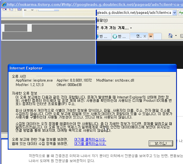Click second 여기를 클릭하십시오 link for data policy
Viewport: 183px width, 164px height.
(x=90, y=144)
